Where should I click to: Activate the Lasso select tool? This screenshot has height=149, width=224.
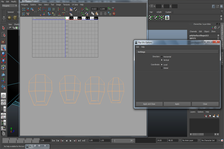pos(3,35)
